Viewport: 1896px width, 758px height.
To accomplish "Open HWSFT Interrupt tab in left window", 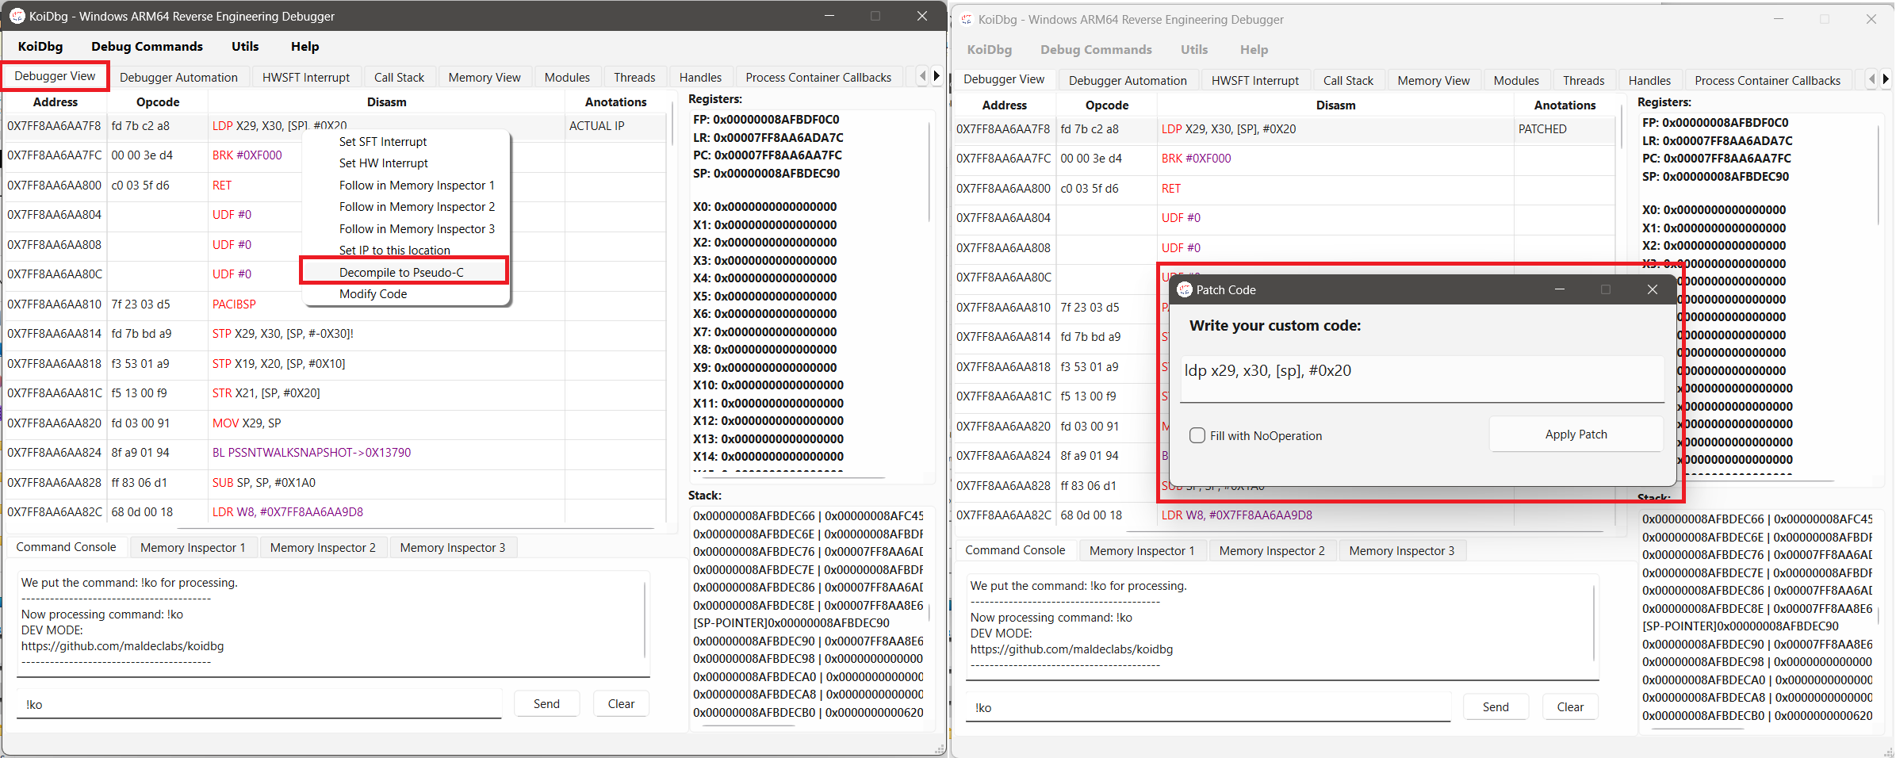I will pyautogui.click(x=306, y=77).
